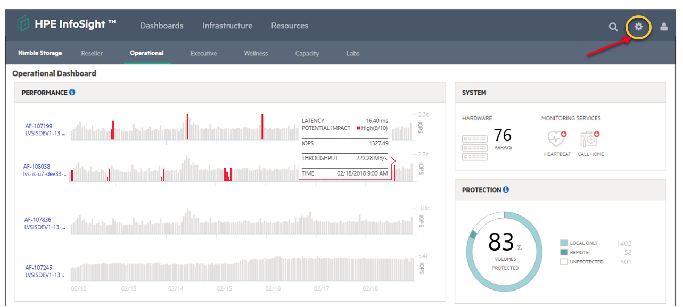Select the Operational tab
The image size is (683, 307).
point(147,53)
